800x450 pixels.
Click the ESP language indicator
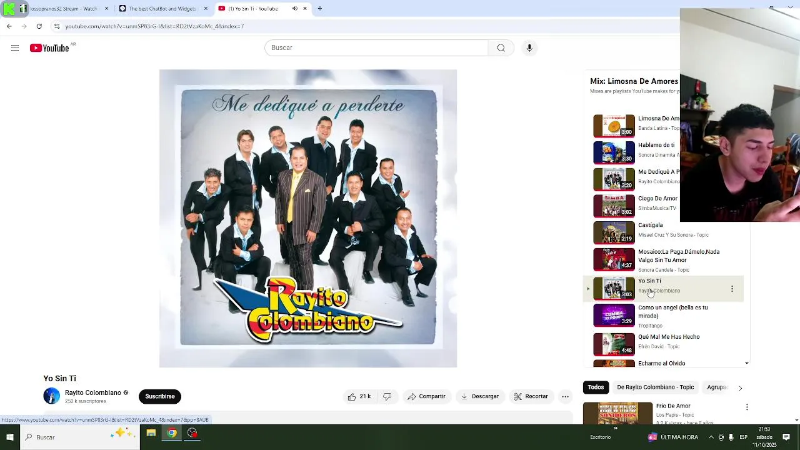744,437
